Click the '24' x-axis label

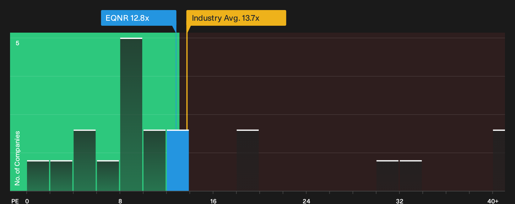click(x=306, y=201)
